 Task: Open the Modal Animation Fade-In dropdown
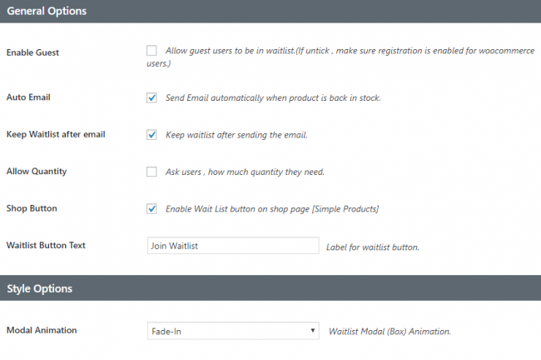point(233,331)
